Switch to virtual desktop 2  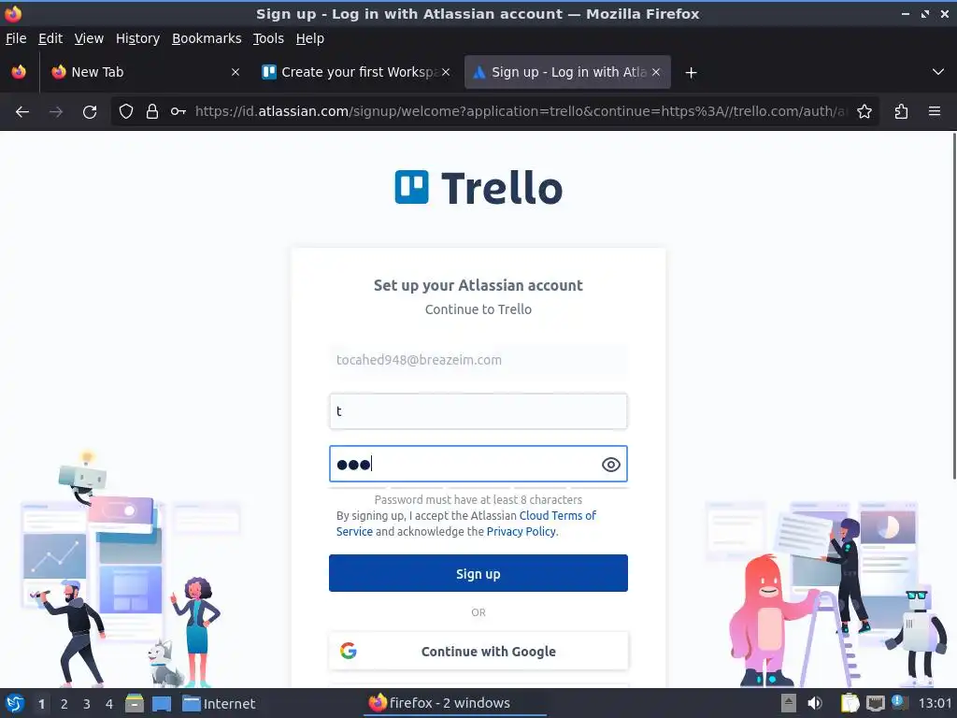point(64,704)
